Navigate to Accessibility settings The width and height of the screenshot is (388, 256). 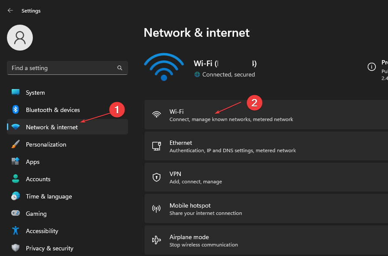click(x=42, y=231)
